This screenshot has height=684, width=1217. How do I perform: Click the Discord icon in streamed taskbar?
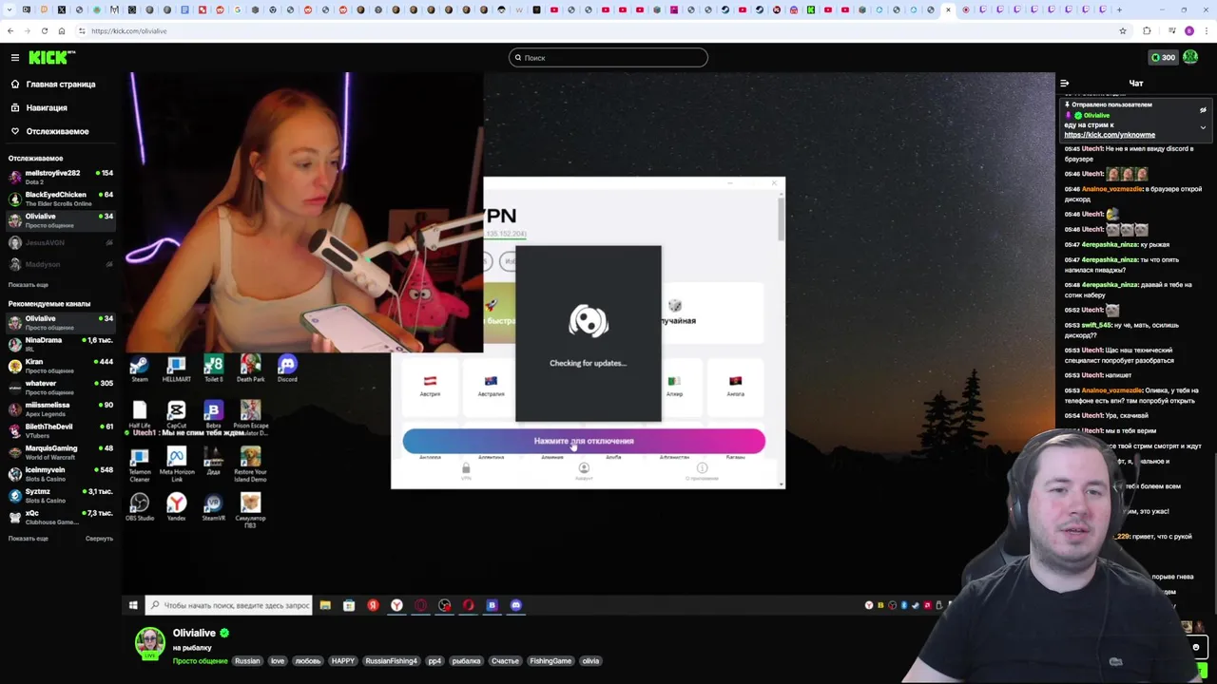click(x=516, y=605)
